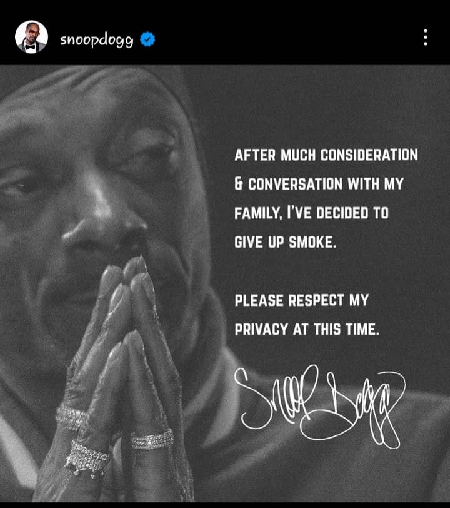
Task: Click the dark background above the caption text
Action: pos(324,104)
